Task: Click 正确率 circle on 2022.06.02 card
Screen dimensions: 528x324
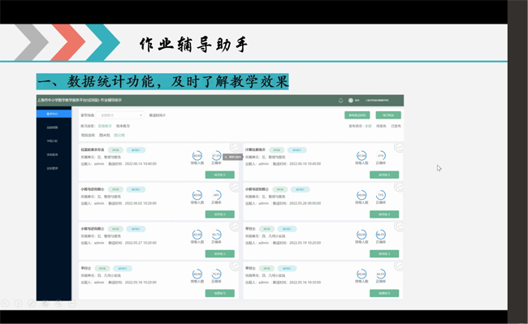Action: coord(216,195)
